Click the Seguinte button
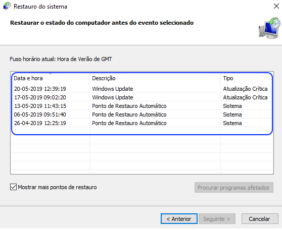The width and height of the screenshot is (282, 230). click(217, 219)
